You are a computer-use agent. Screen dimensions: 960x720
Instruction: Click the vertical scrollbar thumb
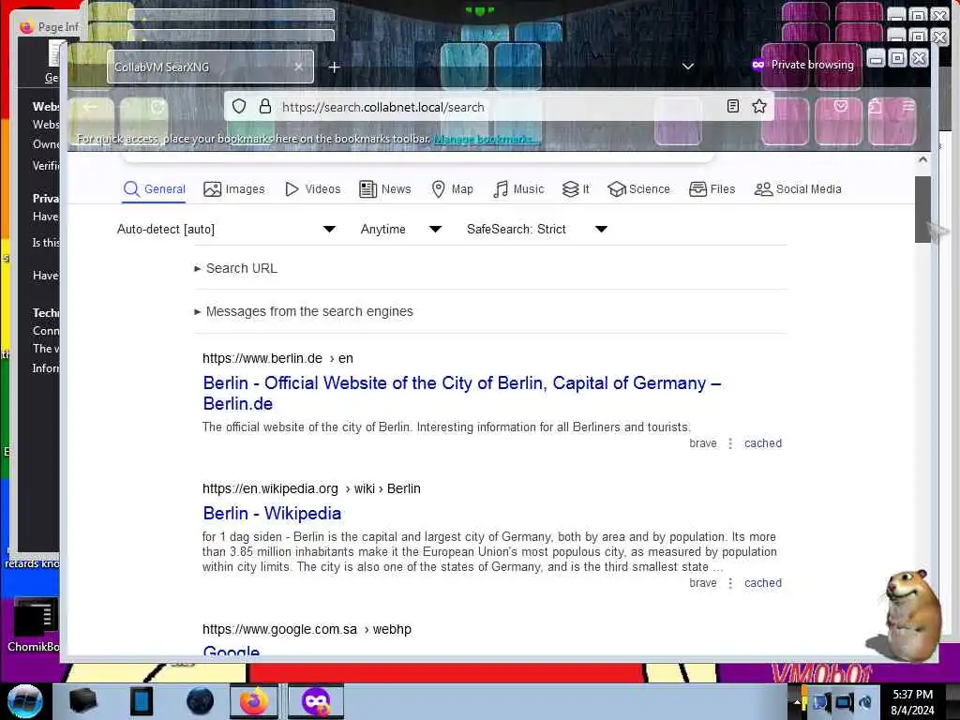click(x=922, y=209)
